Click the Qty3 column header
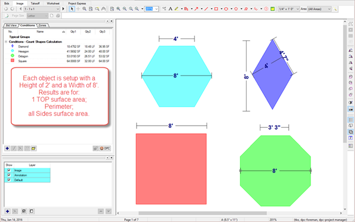This screenshot has width=355, height=222. (x=102, y=31)
